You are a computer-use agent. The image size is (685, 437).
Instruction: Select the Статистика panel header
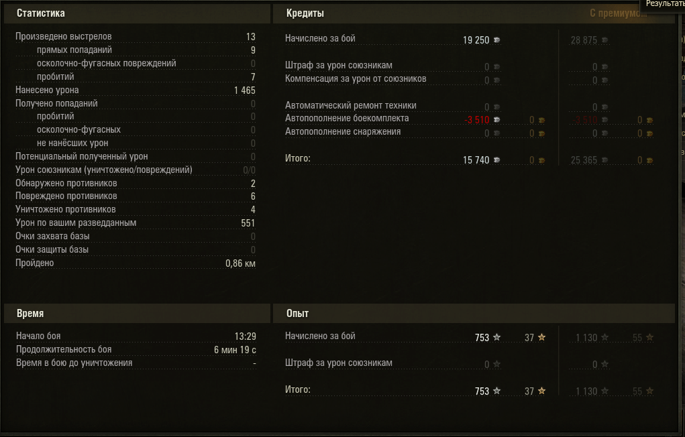click(x=41, y=13)
